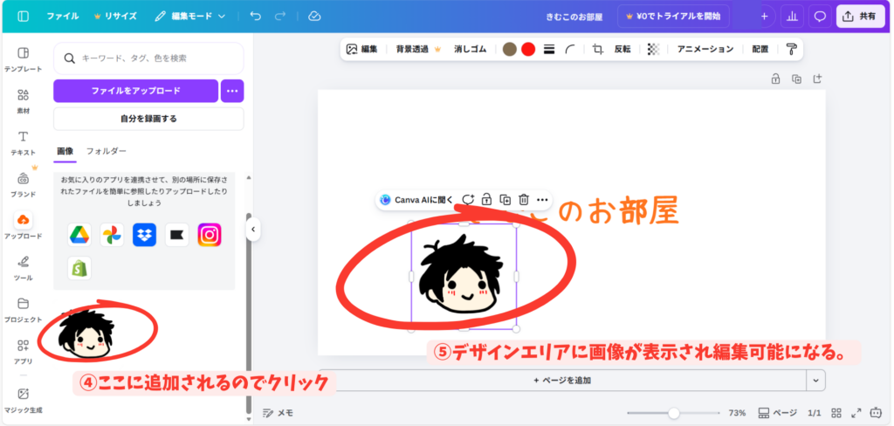Adjust the zoom slider handle
Viewport: 894px width, 426px height.
pyautogui.click(x=674, y=412)
